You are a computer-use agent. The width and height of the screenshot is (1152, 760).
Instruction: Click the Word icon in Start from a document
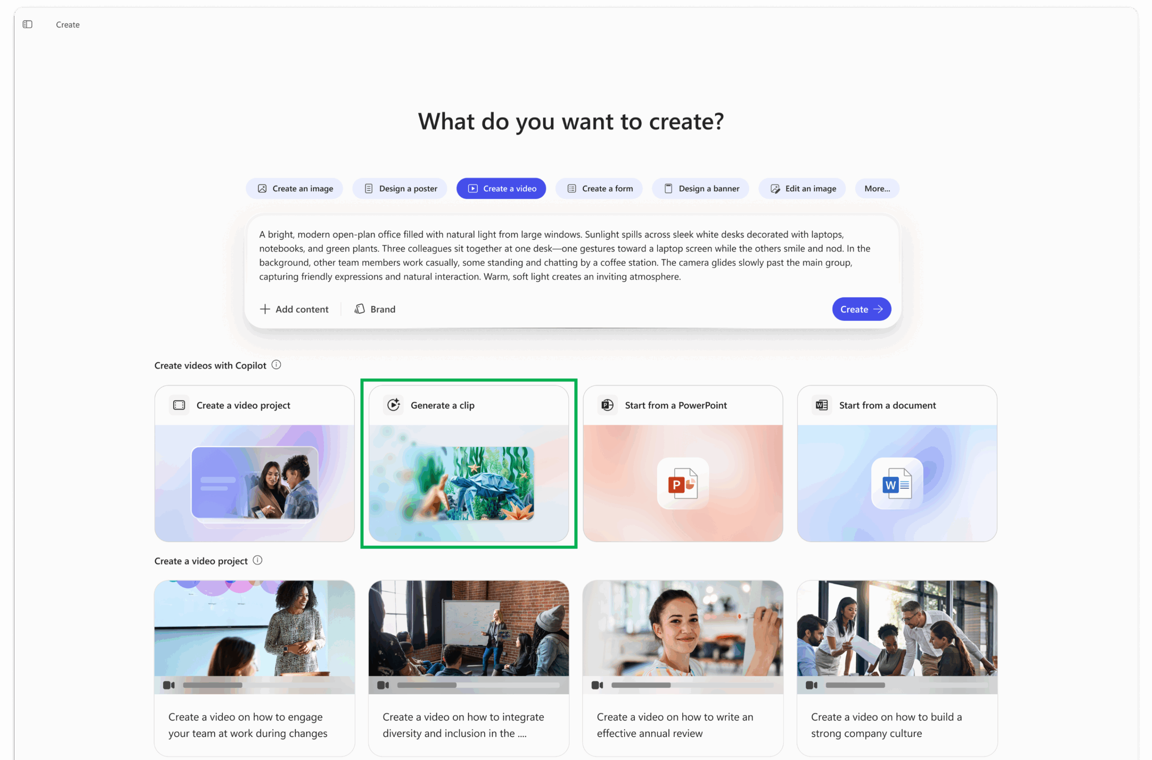tap(821, 405)
